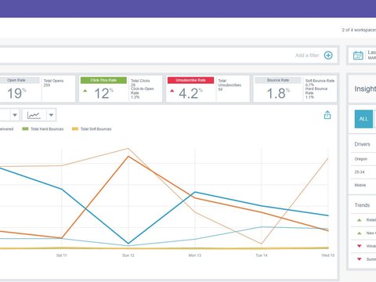Click the Total Clicks 29 text
376x282 pixels.
coord(140,83)
